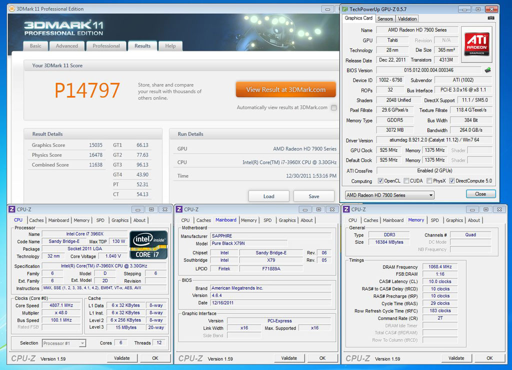Click the BIOS save chip icon in GPU-Z
The image size is (512, 370).
point(487,70)
